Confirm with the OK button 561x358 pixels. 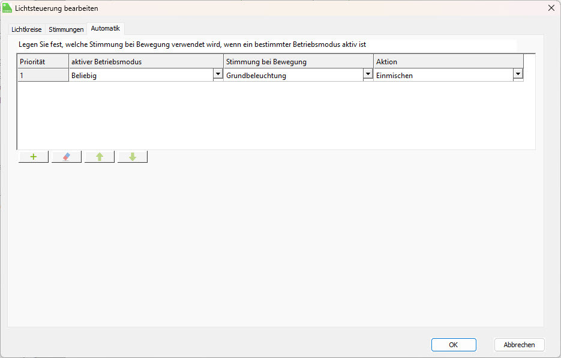click(454, 345)
